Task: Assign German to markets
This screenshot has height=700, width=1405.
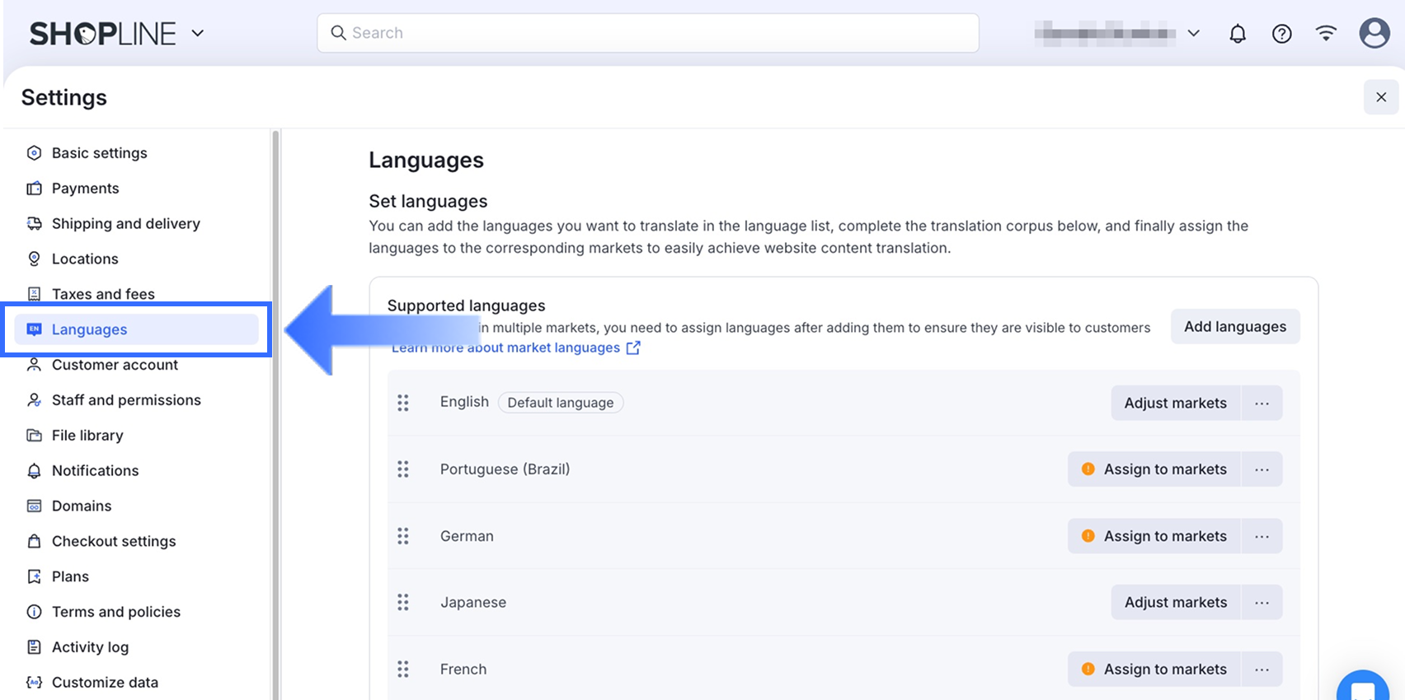Action: [1154, 536]
